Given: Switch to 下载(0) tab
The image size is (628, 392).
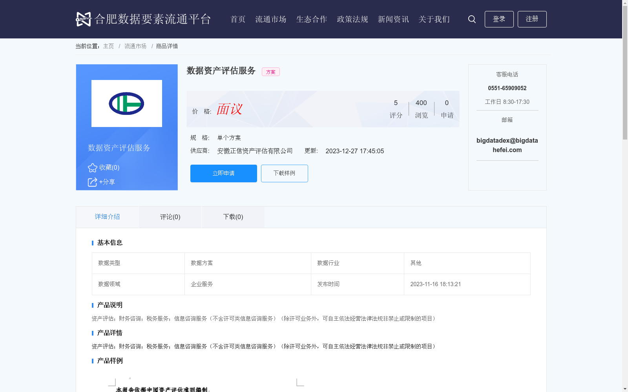Looking at the screenshot, I should tap(233, 217).
